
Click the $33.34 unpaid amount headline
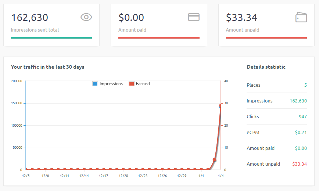click(x=241, y=17)
